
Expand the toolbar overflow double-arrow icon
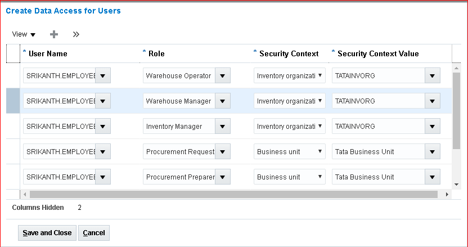(76, 34)
